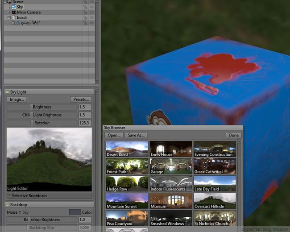
Task: Click Open... in Sky Browser
Action: [x=114, y=135]
